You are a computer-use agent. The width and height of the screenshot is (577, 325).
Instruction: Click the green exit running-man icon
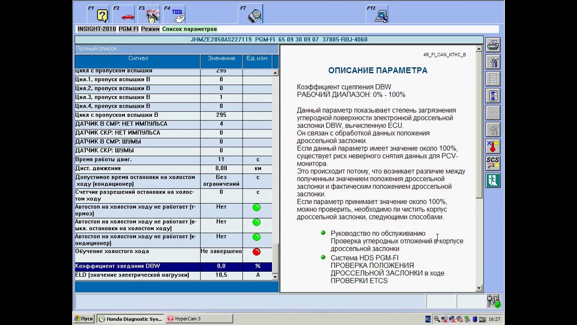click(x=493, y=181)
